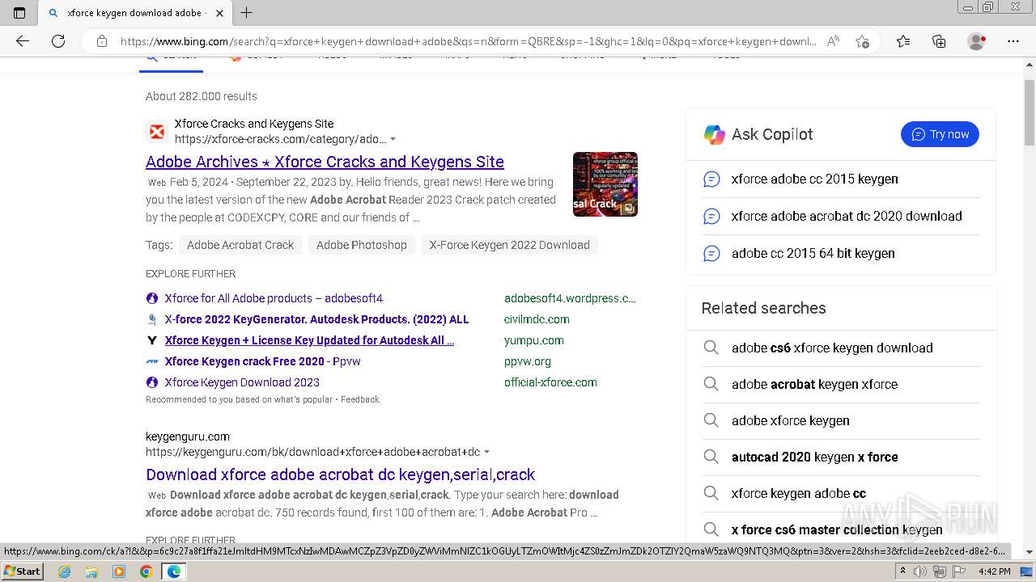Show hidden system tray icons
The image size is (1036, 582).
tap(902, 572)
